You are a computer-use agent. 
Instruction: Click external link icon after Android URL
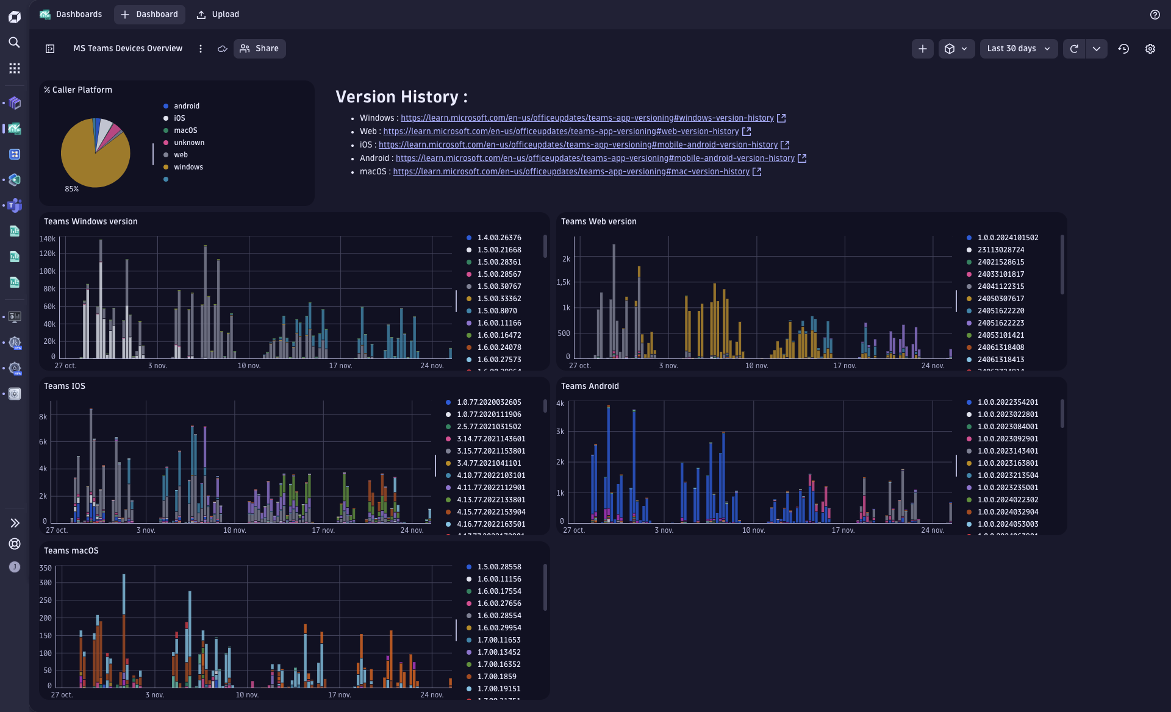point(802,158)
